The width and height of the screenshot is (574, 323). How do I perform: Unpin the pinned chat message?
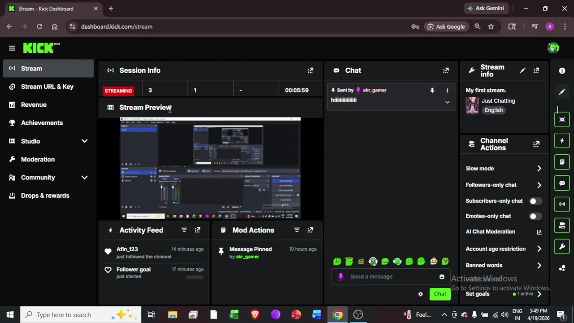[432, 90]
